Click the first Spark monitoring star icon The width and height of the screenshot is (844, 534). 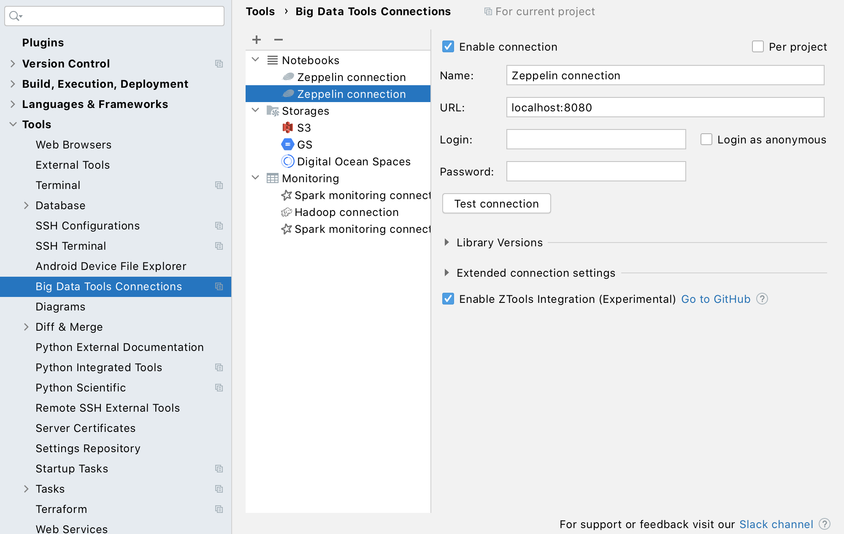(287, 195)
